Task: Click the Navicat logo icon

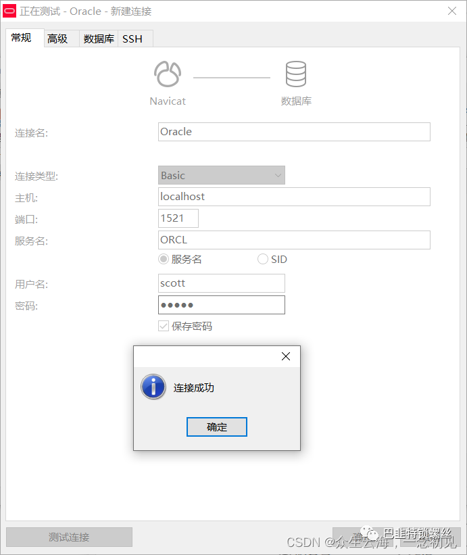Action: (x=167, y=75)
